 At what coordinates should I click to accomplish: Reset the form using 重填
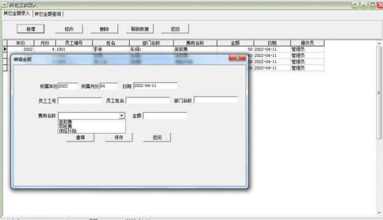point(80,137)
